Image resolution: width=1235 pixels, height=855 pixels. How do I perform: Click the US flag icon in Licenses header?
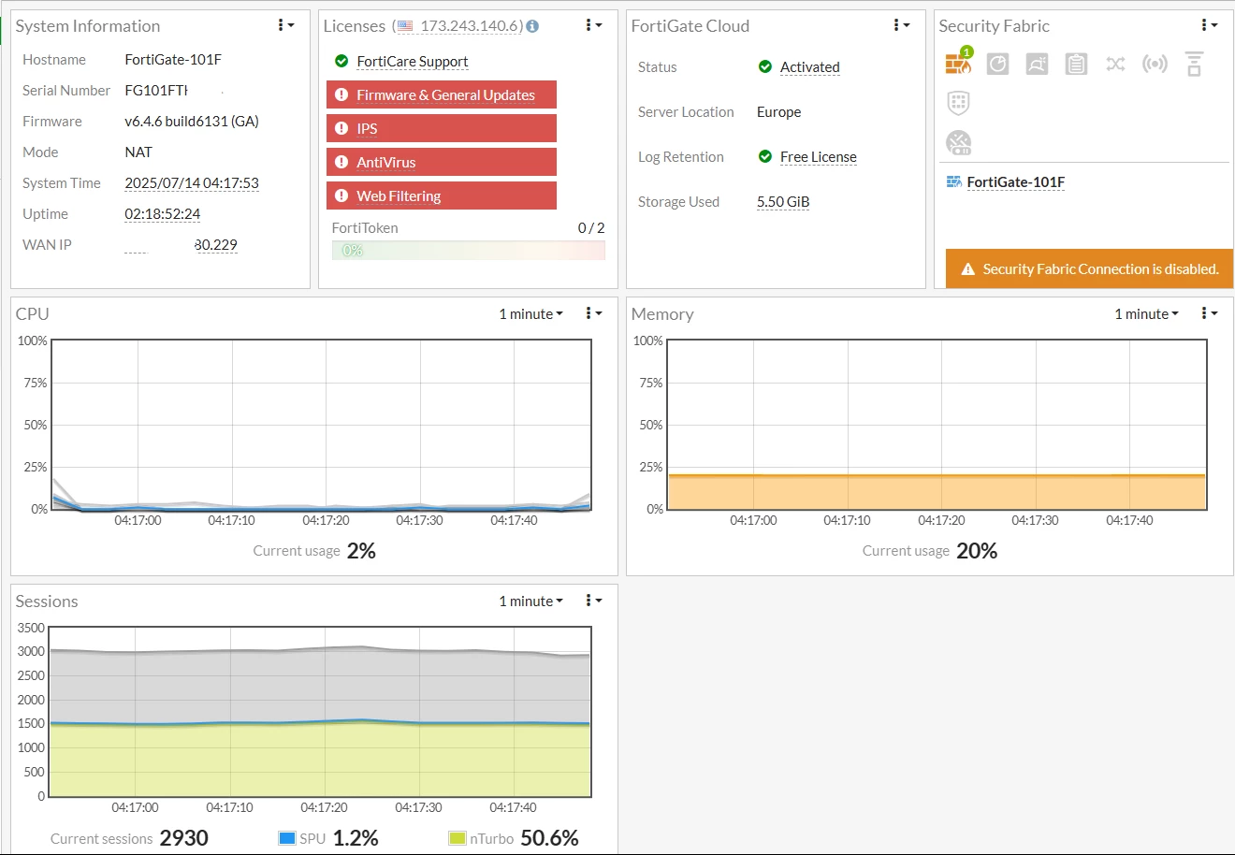(x=405, y=26)
